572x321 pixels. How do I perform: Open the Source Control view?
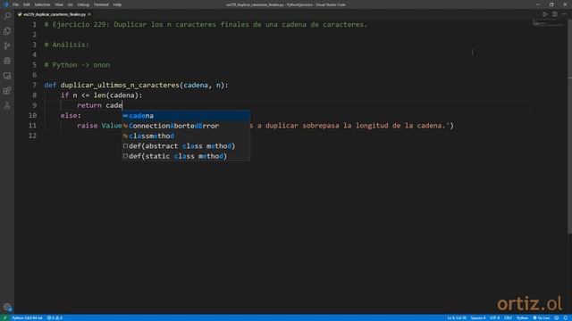click(7, 45)
